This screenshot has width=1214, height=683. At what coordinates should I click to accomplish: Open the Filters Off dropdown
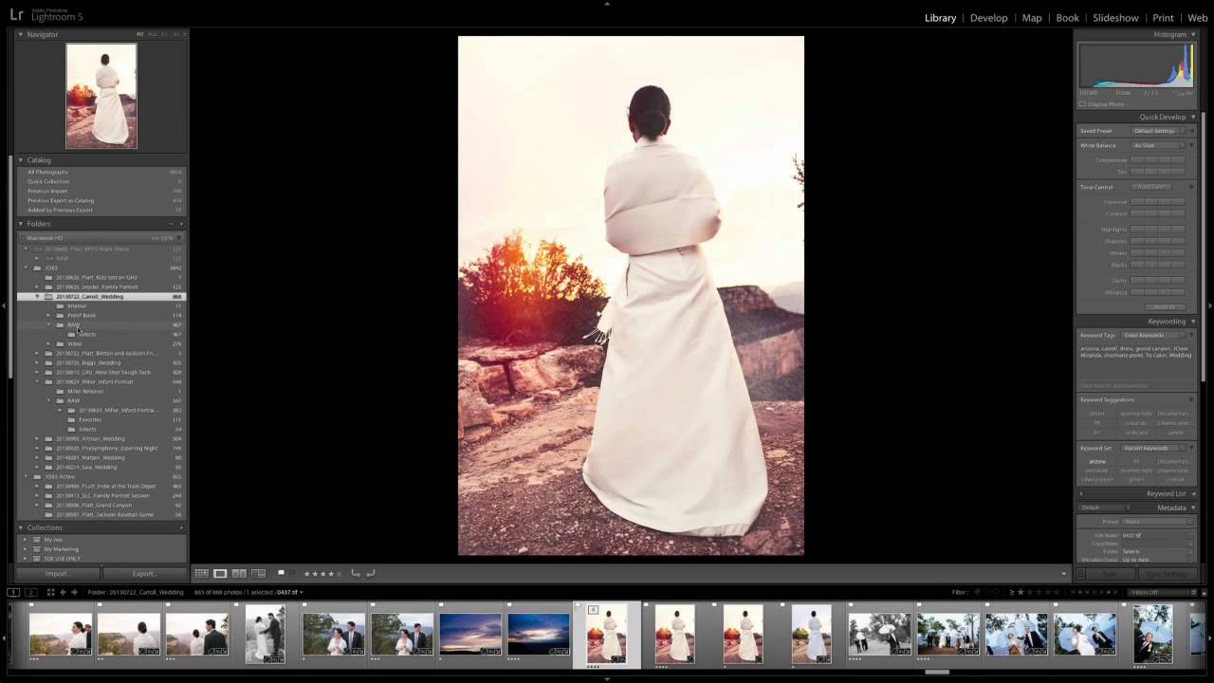point(1164,592)
